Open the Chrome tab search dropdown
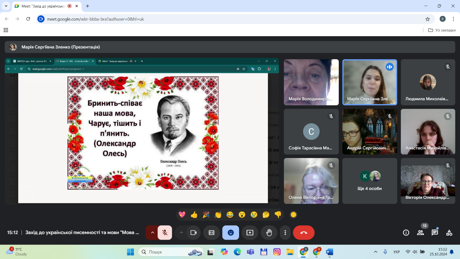 pos(6,6)
